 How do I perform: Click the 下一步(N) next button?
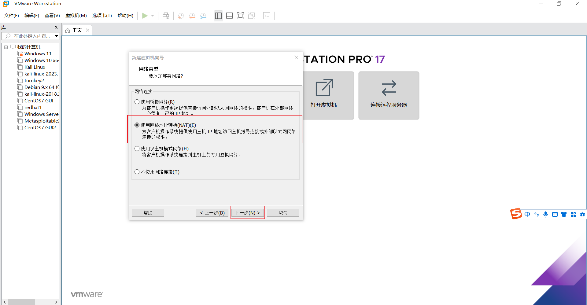[x=248, y=213]
